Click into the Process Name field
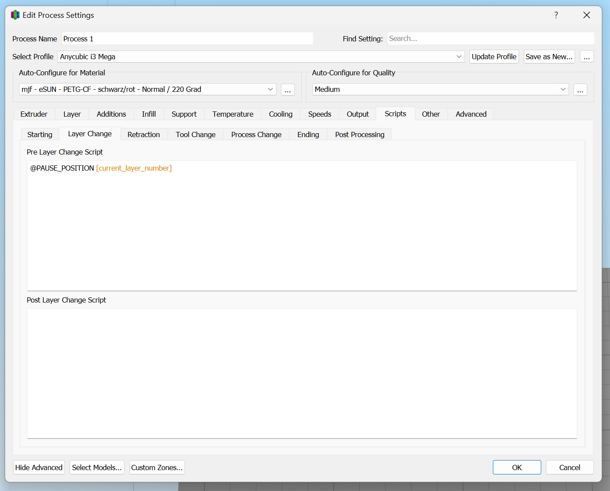The height and width of the screenshot is (491, 610). [187, 39]
